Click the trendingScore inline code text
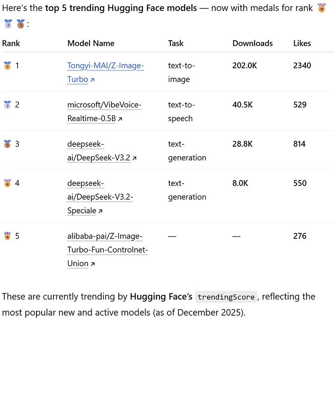 226,297
